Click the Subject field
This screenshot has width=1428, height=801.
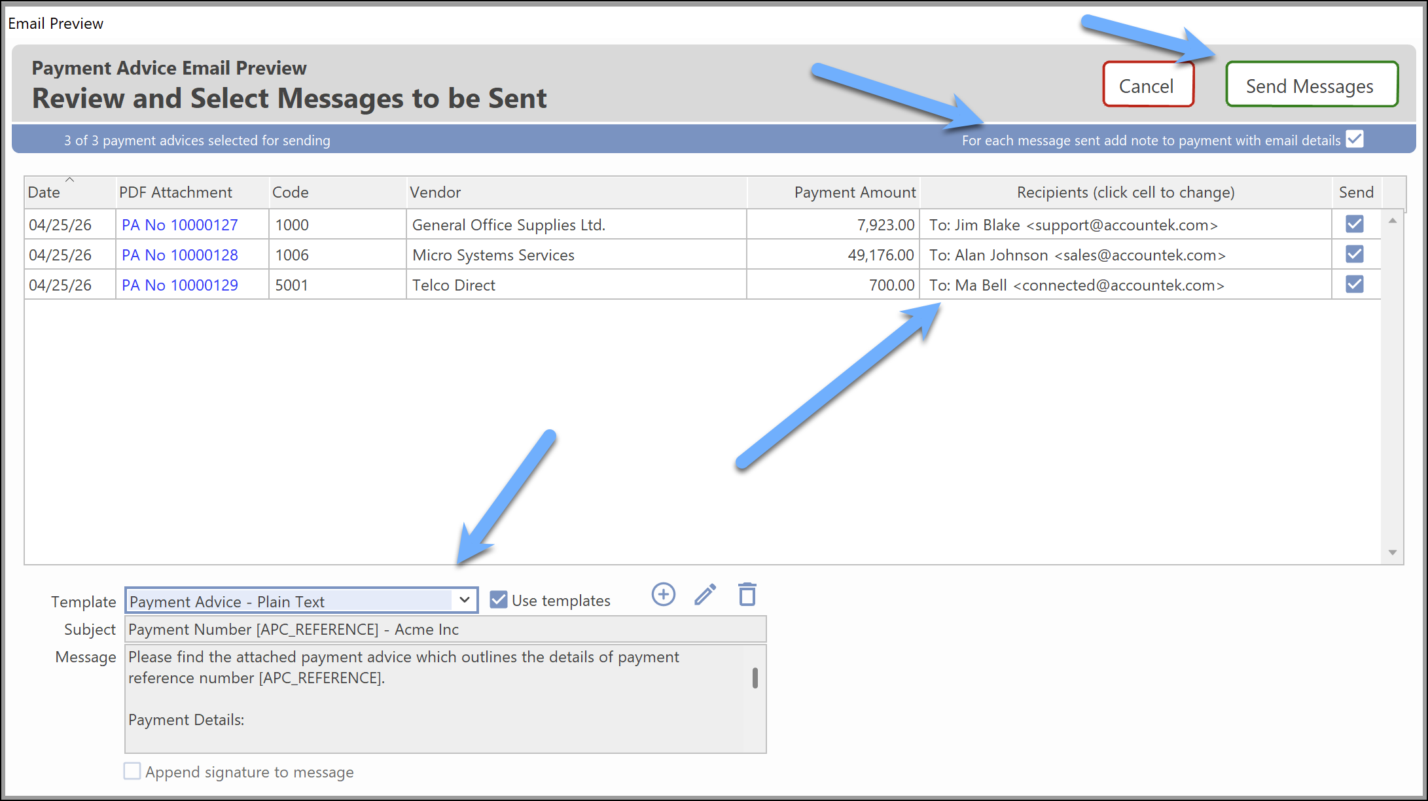[445, 630]
